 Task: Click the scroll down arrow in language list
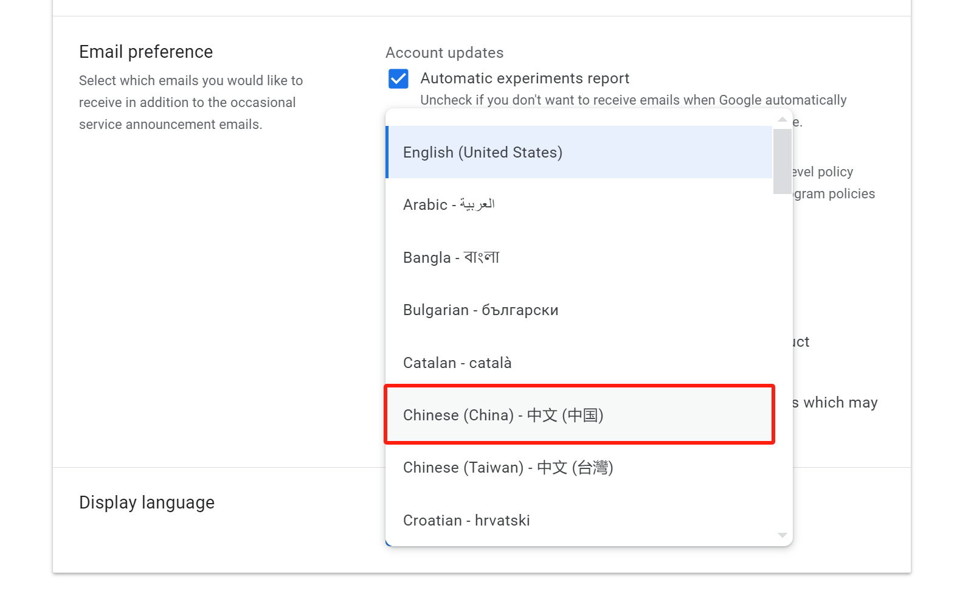pyautogui.click(x=782, y=535)
